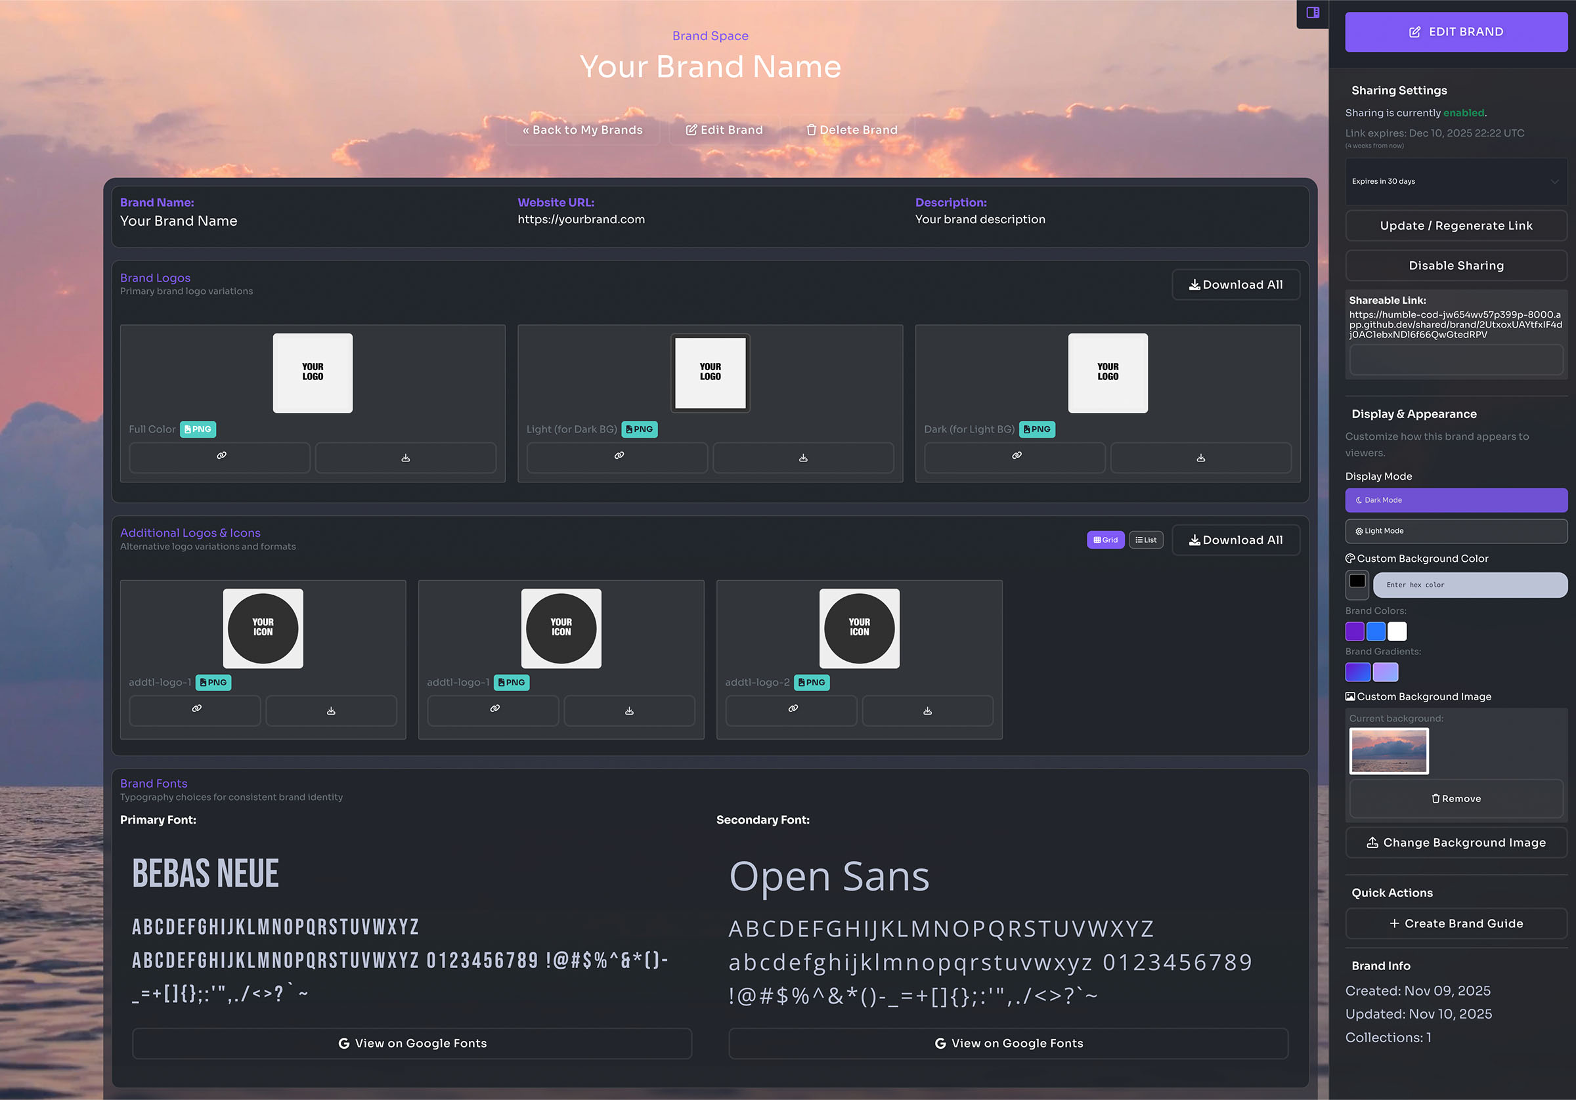Download the first addtl-logo-1 icon
1576x1100 pixels.
(x=332, y=710)
